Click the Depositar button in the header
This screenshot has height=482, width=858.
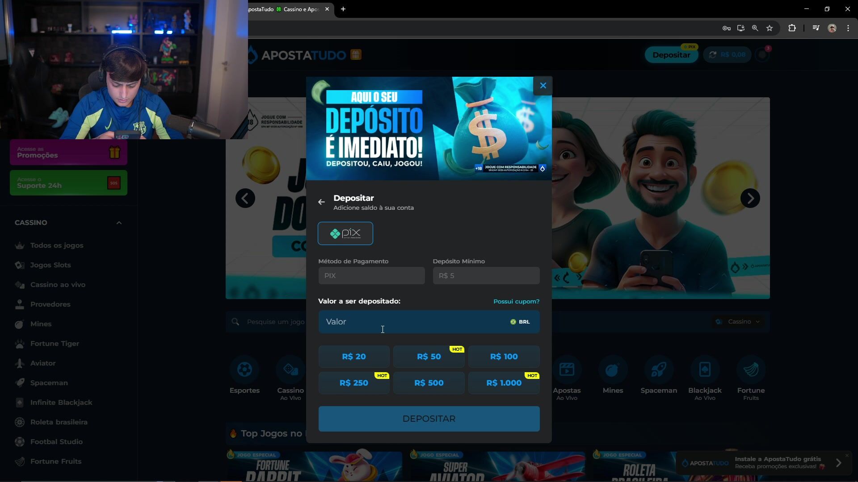[671, 55]
